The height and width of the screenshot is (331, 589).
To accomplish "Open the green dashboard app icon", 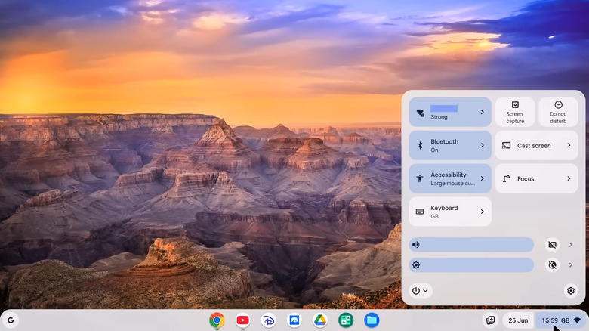I will [346, 320].
